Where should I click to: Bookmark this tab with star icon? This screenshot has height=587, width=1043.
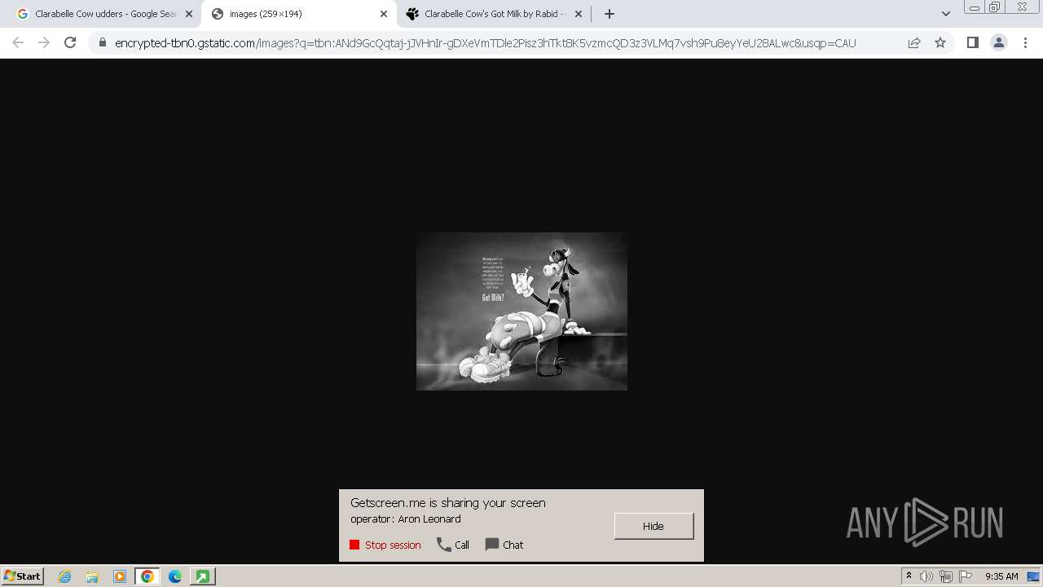(940, 42)
